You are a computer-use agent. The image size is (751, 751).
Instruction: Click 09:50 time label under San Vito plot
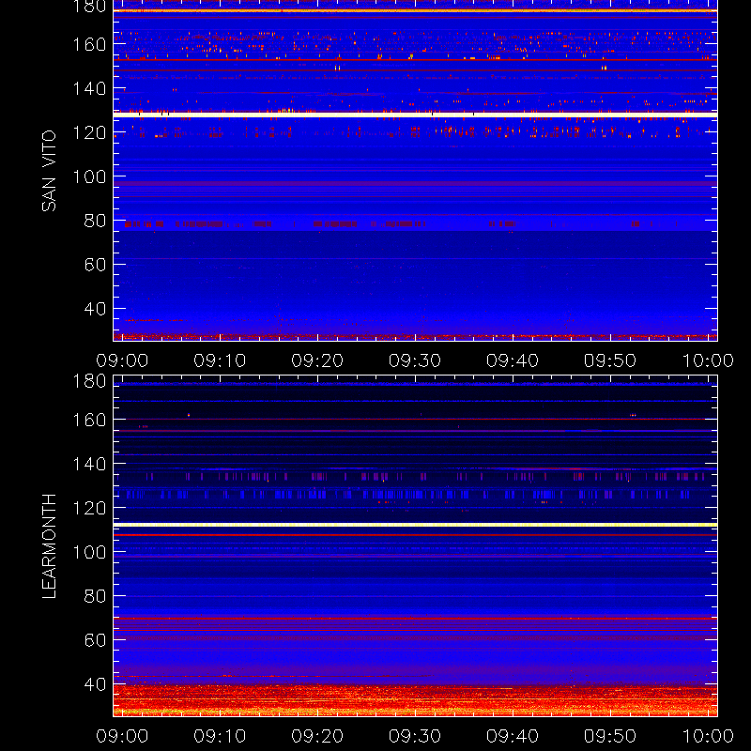pyautogui.click(x=610, y=360)
